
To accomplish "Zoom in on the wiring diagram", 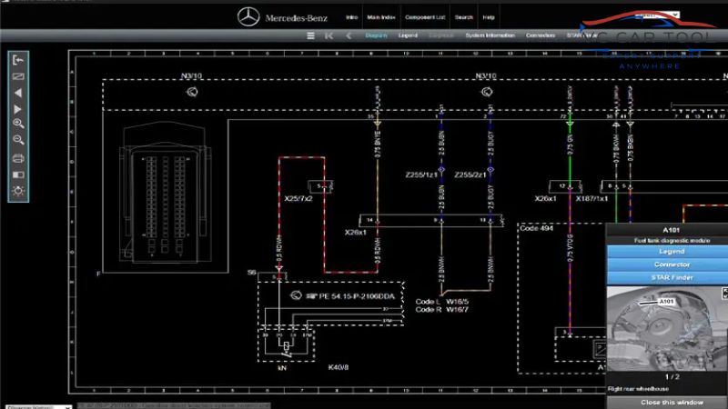I will click(x=18, y=124).
